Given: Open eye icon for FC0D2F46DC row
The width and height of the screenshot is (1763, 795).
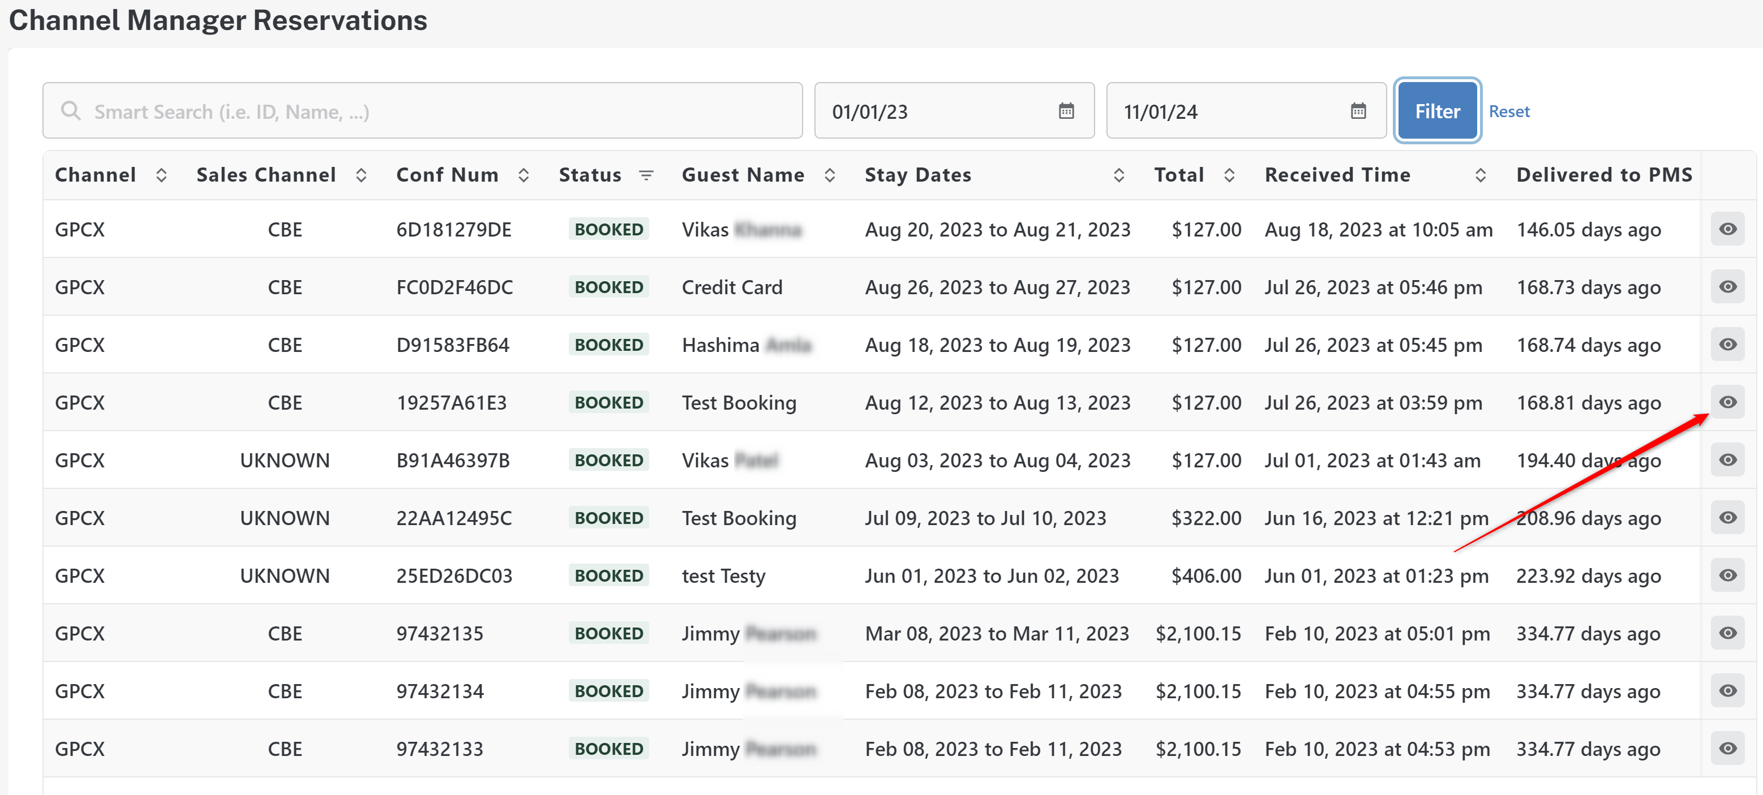Looking at the screenshot, I should coord(1727,287).
